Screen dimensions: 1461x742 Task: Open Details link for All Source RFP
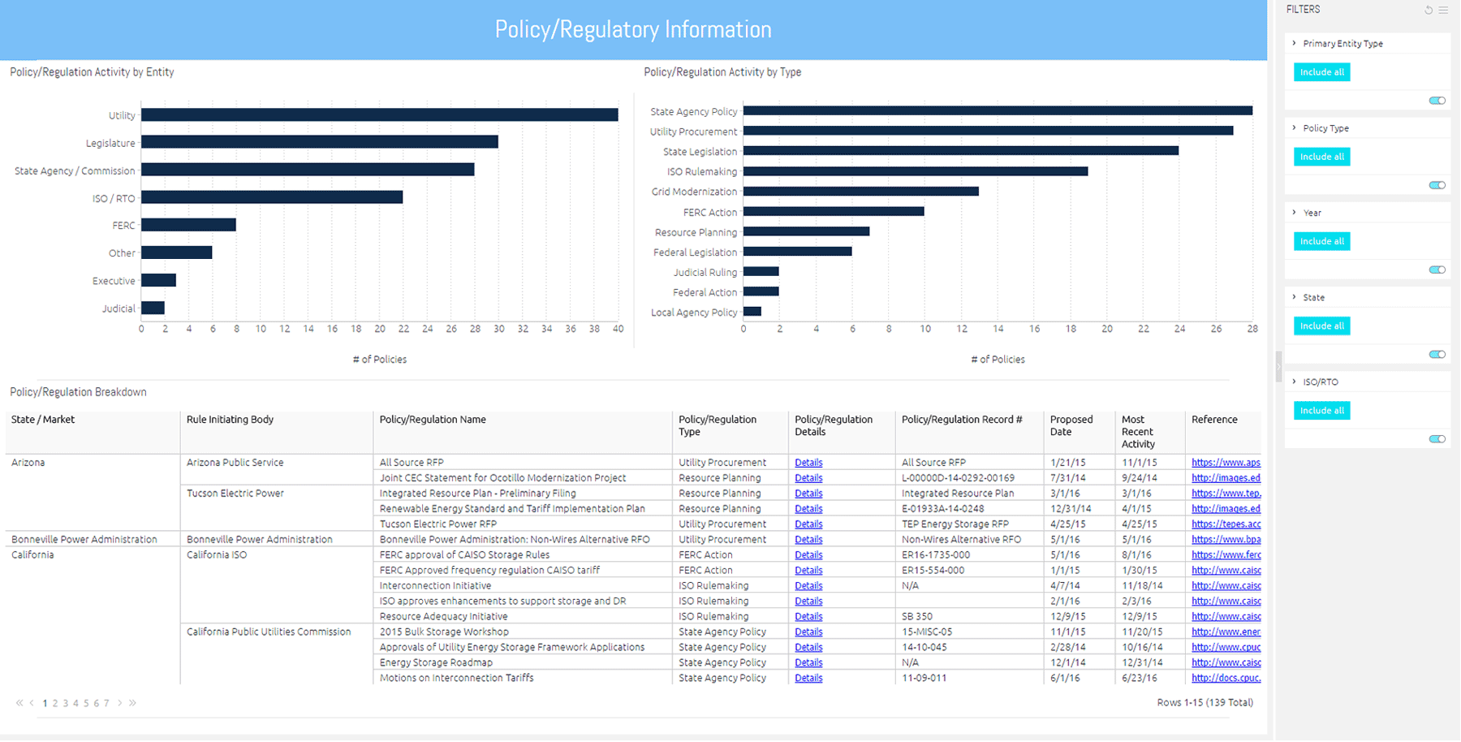[808, 463]
